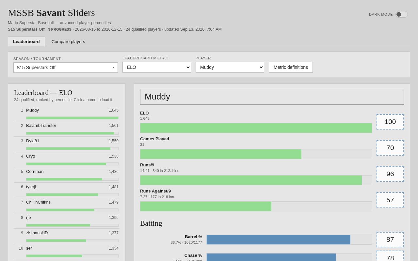Viewport: 418px width, 261px height.
Task: Click BalambTransfer's score 1,561
Action: [x=114, y=126]
